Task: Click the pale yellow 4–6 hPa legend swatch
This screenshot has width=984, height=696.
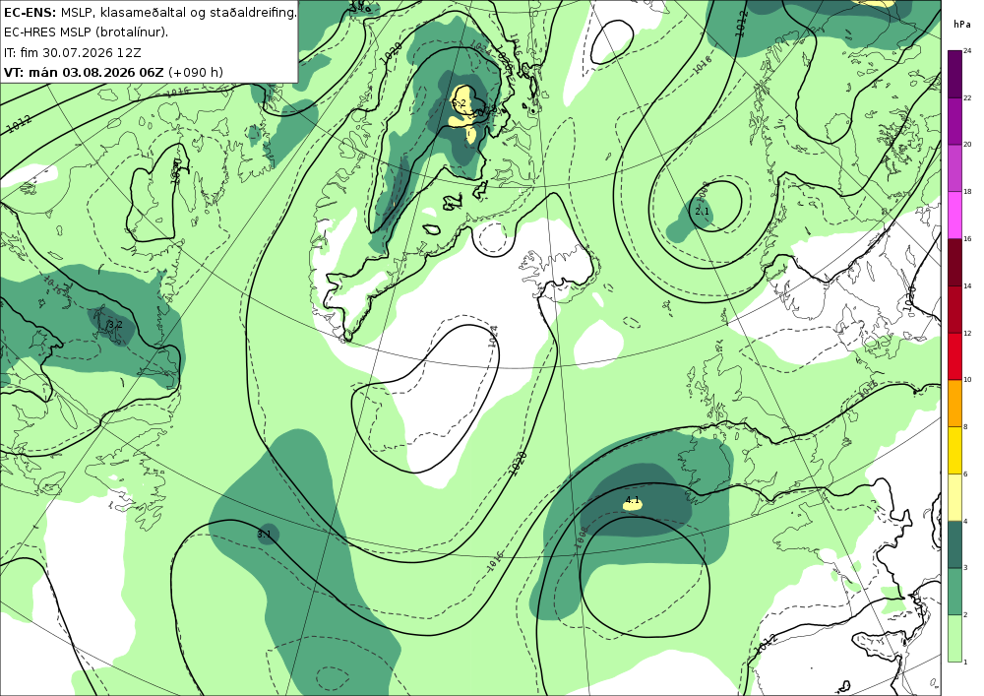Action: click(955, 498)
